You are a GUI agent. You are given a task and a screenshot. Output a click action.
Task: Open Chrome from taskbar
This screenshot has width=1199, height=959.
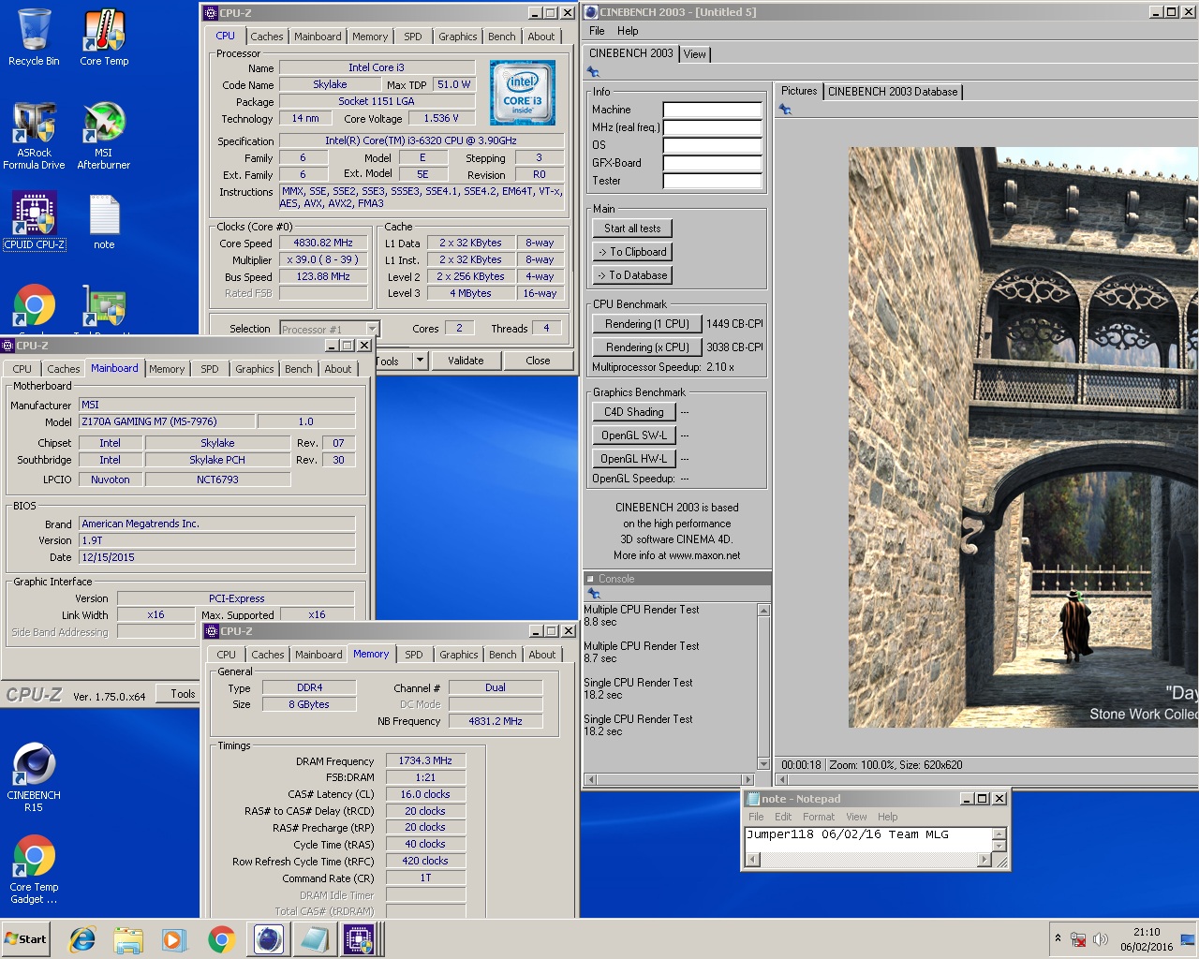pos(221,938)
